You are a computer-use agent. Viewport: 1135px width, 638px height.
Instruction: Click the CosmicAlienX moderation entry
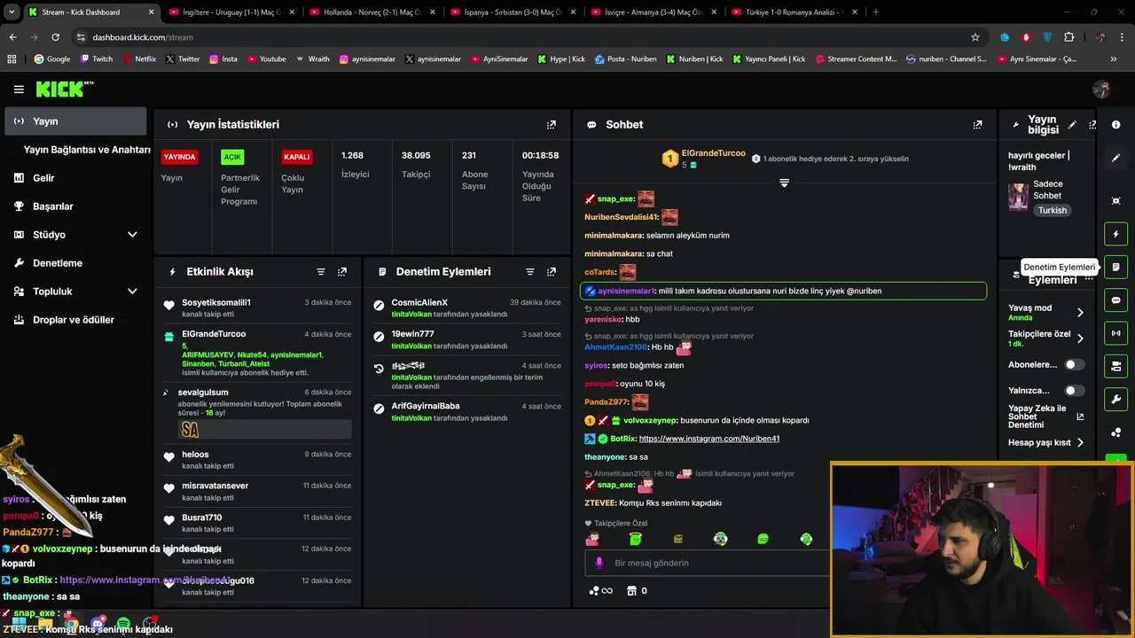pos(468,308)
